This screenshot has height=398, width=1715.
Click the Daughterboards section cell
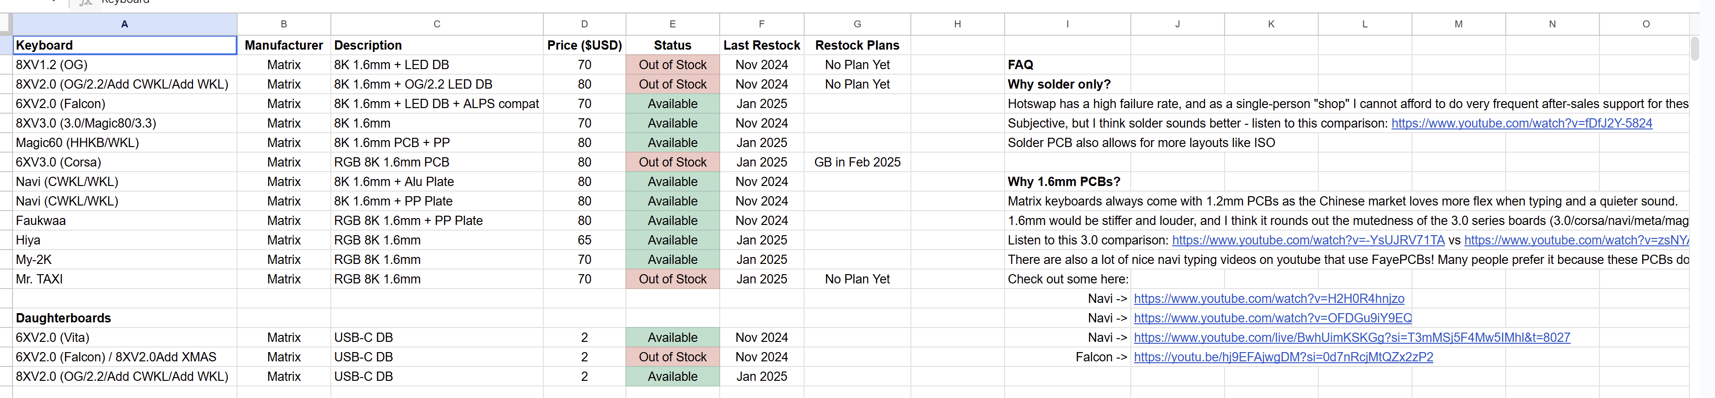[124, 318]
